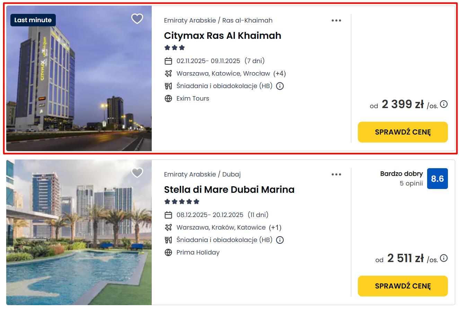The image size is (459, 310).
Task: Add Citymax Ras Al Khaimah to favorites
Action: click(x=137, y=19)
